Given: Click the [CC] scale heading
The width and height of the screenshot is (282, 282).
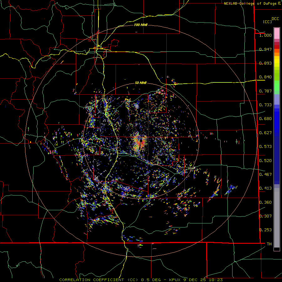Looking at the screenshot, I should pyautogui.click(x=267, y=22).
